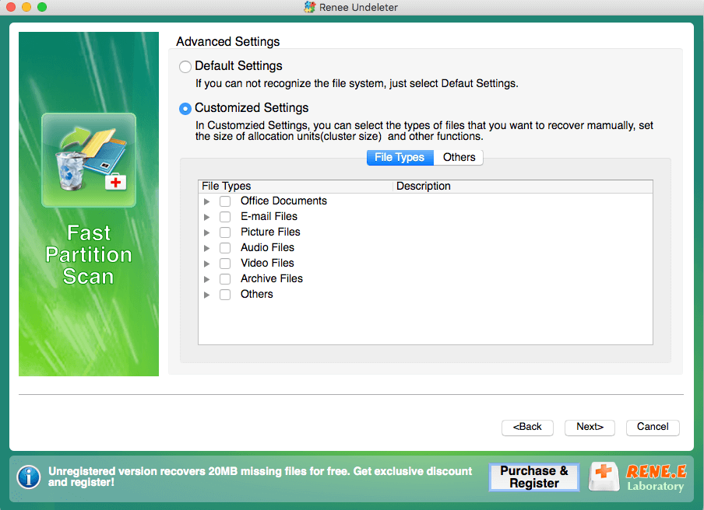Click the yellow minimize window button
The width and height of the screenshot is (704, 510).
26,7
